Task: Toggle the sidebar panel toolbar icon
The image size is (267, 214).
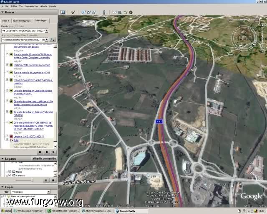Action: [63, 12]
